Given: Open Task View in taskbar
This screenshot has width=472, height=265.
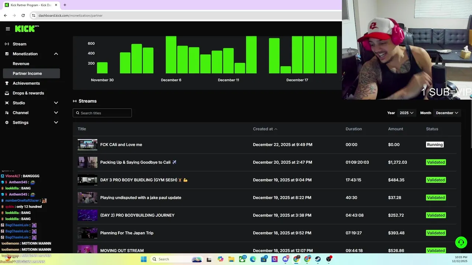Looking at the screenshot, I should point(209,259).
